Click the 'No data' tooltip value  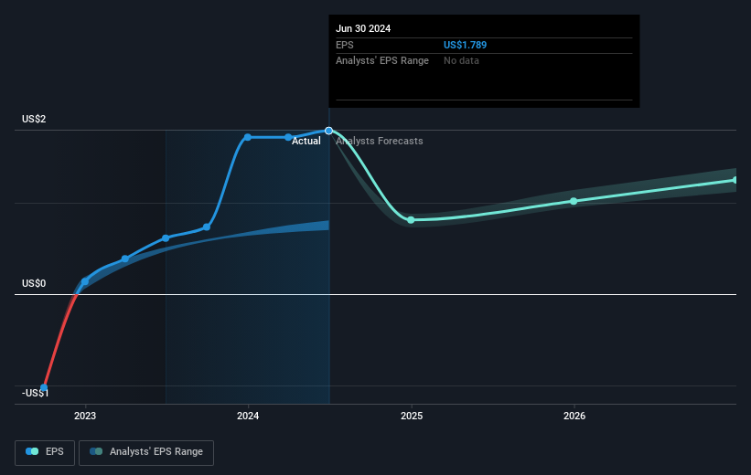[461, 61]
